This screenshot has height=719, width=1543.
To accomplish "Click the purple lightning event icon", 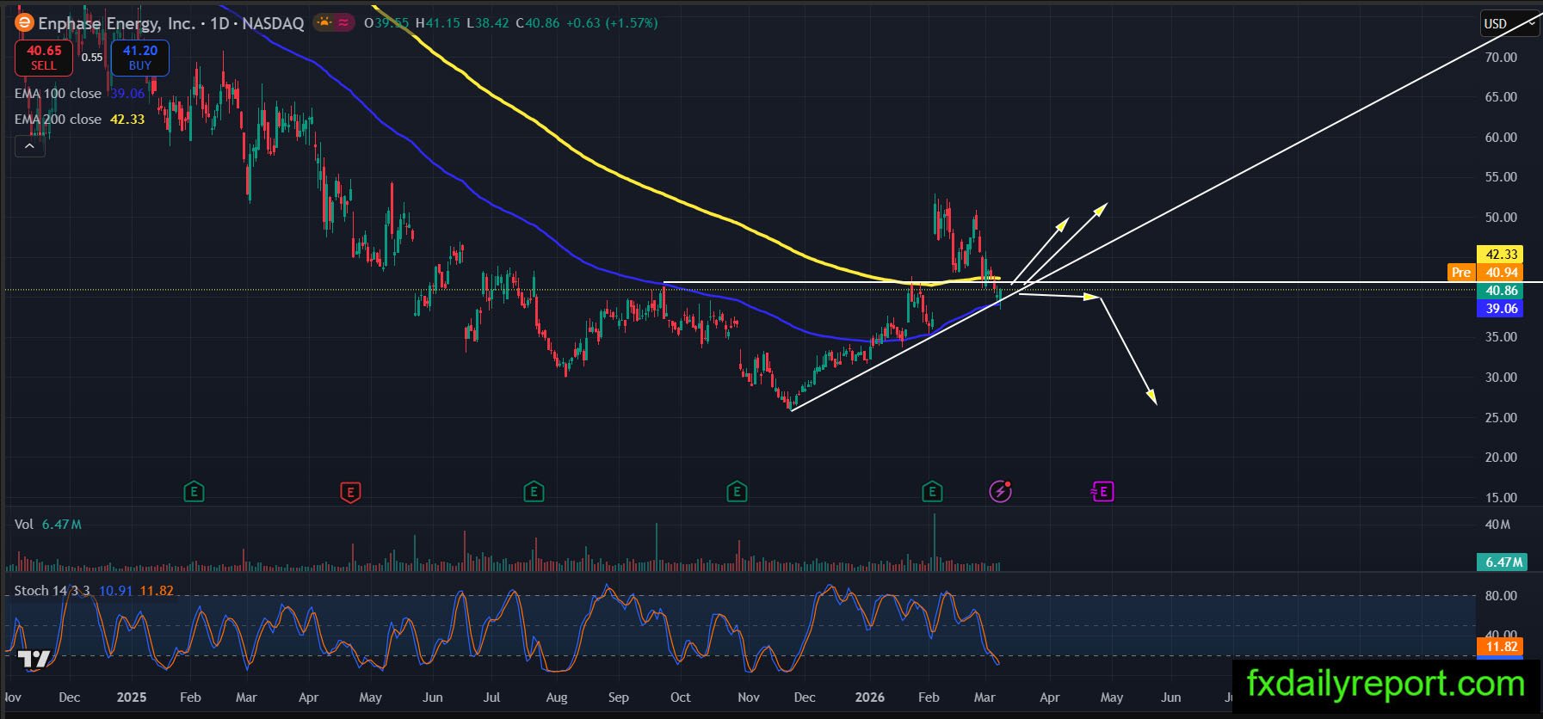I will coord(1000,491).
